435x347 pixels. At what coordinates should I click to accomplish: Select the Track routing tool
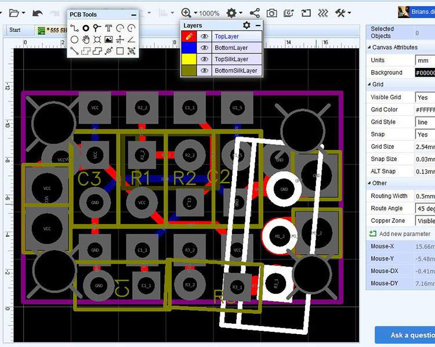click(74, 28)
